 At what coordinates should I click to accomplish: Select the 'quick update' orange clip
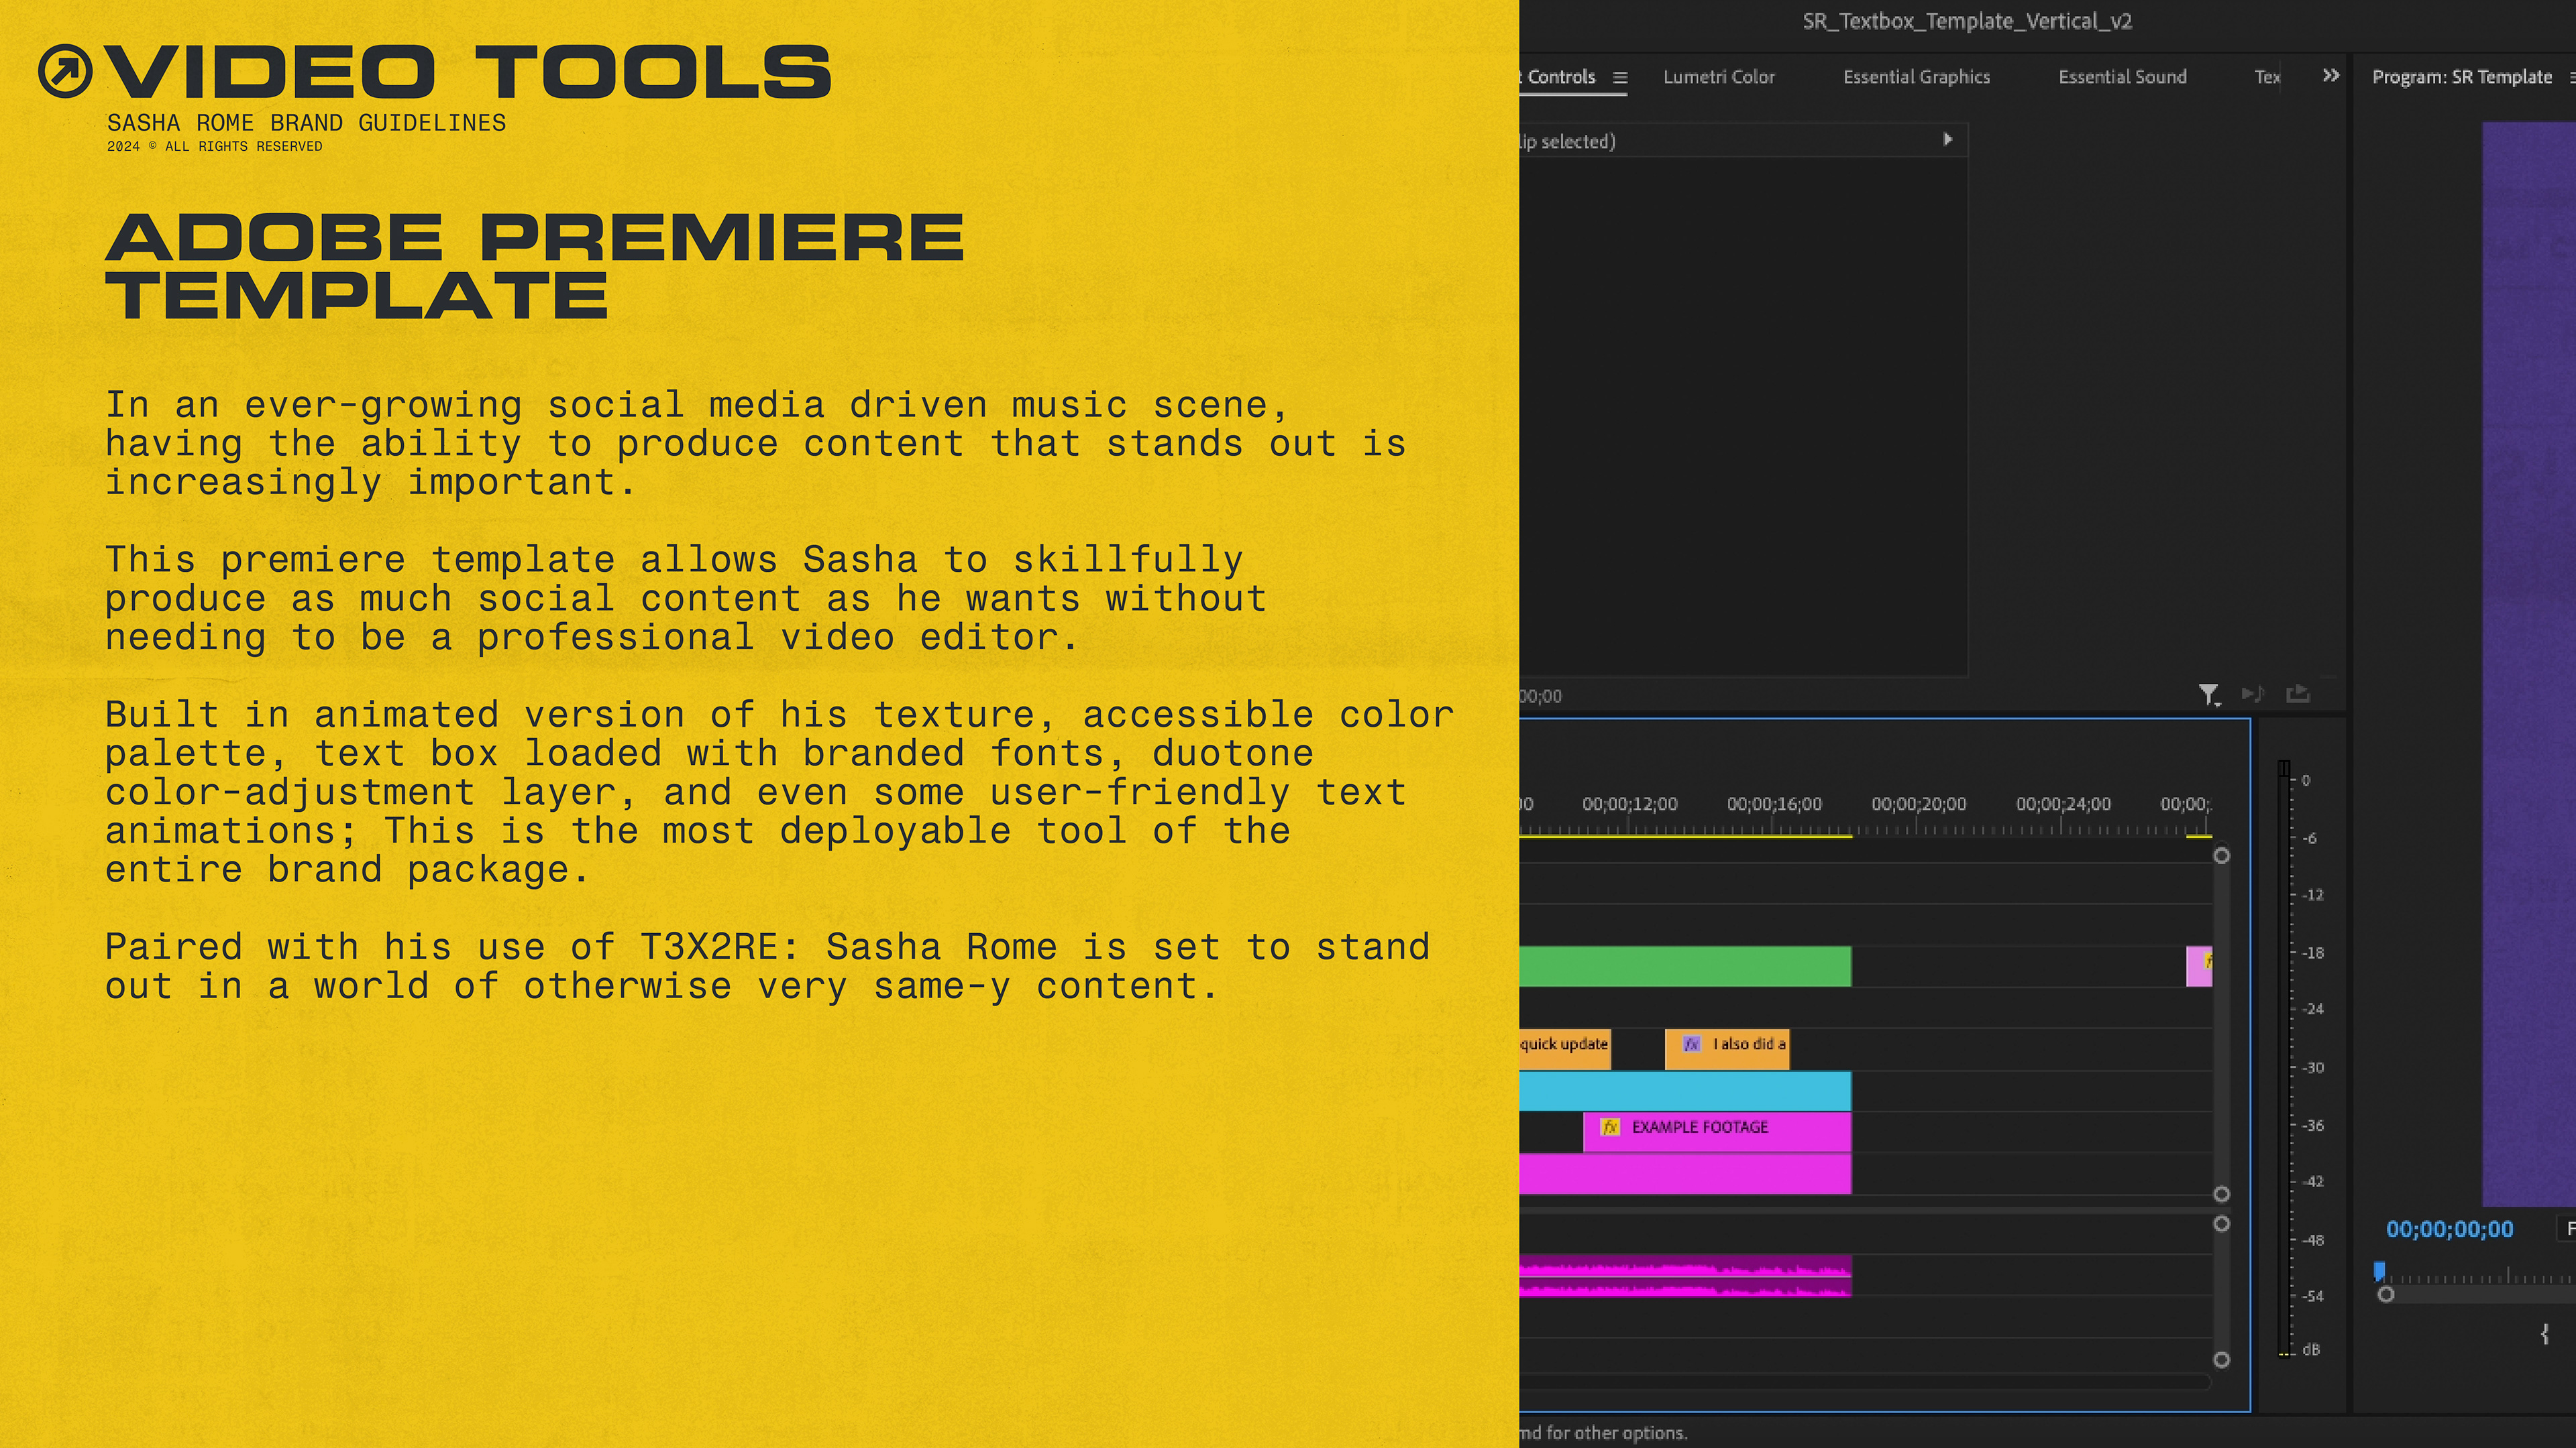tap(1565, 1049)
